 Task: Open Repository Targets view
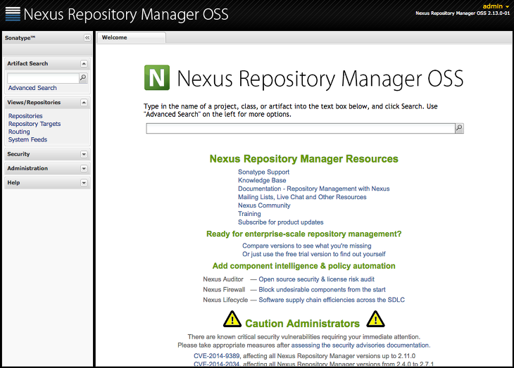(35, 124)
